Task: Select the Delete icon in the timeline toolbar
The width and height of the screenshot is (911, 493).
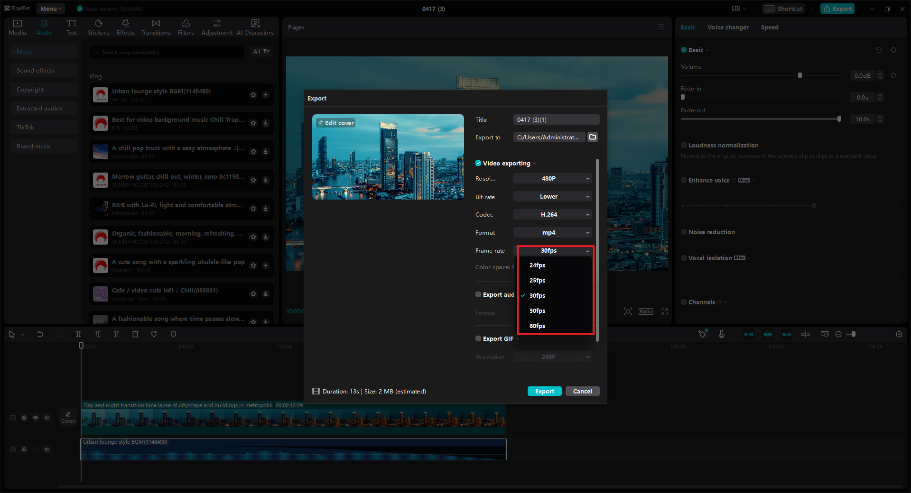Action: (x=135, y=334)
